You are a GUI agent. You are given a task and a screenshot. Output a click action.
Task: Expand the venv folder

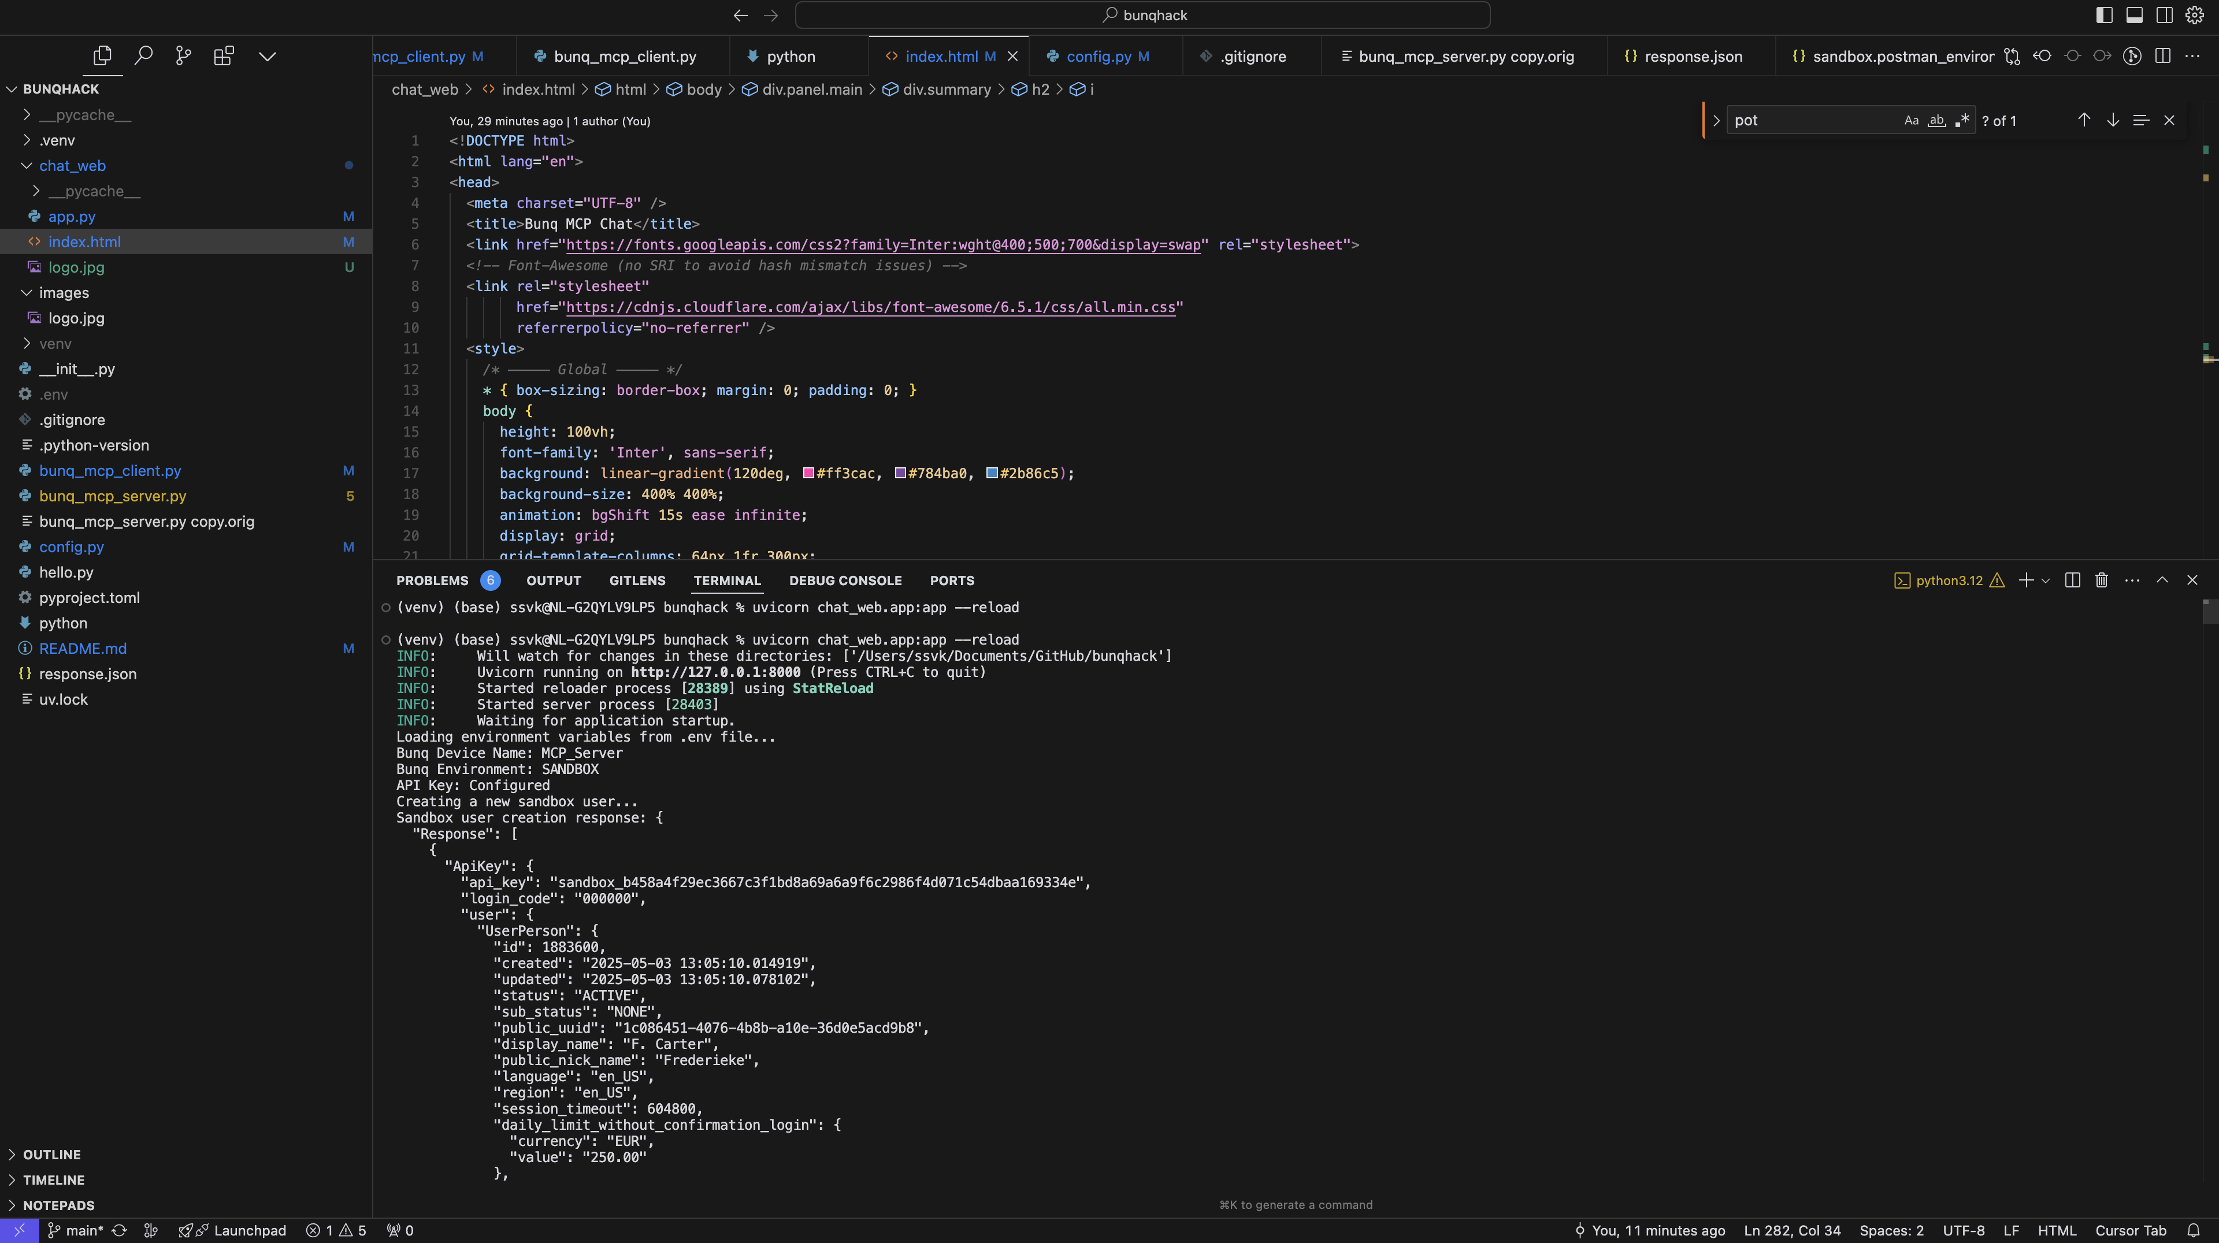pyautogui.click(x=27, y=344)
